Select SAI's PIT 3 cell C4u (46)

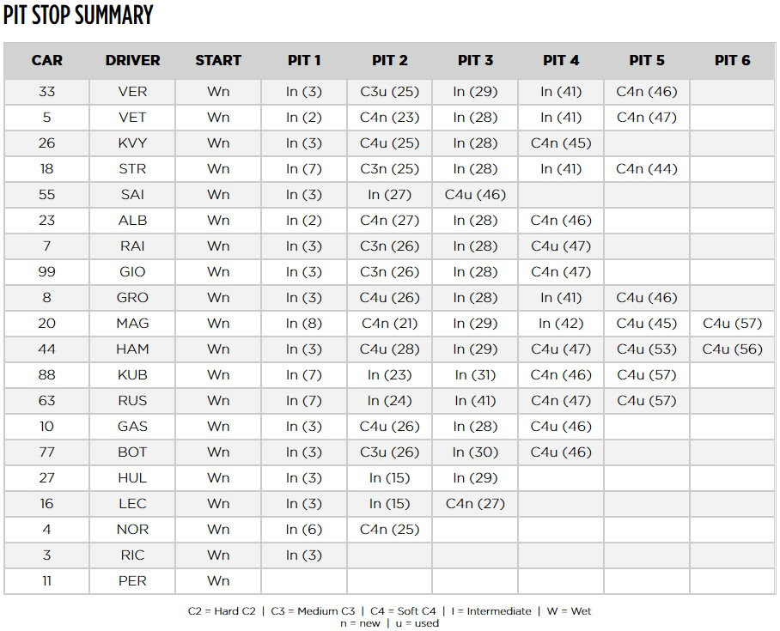(x=475, y=194)
